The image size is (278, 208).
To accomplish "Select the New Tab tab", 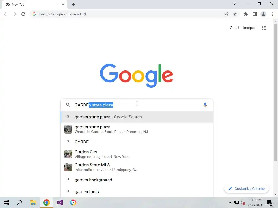I will (x=34, y=5).
